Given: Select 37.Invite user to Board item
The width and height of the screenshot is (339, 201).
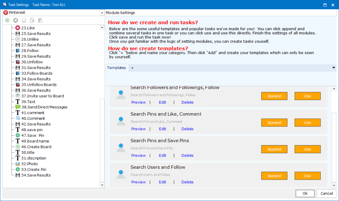Looking at the screenshot, I should [x=42, y=96].
